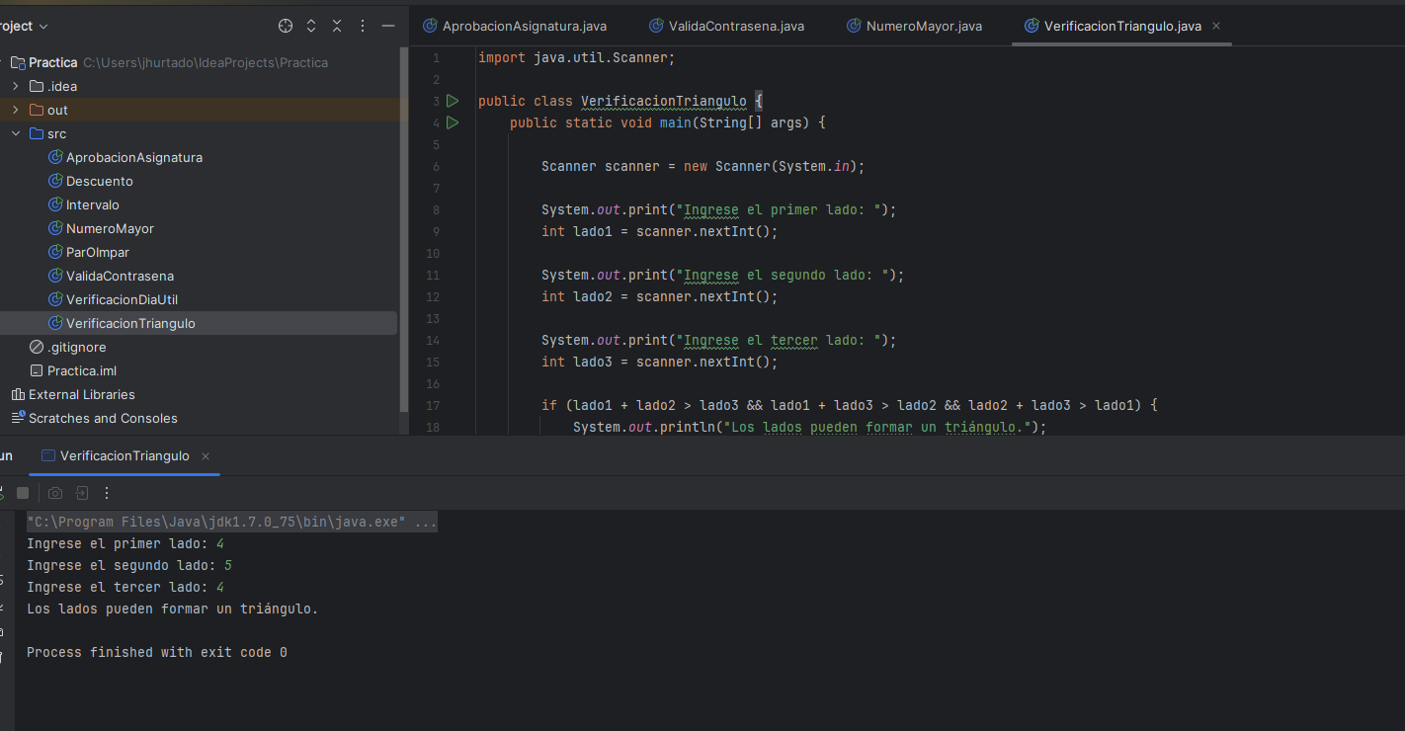
Task: Click the java.exe command line in console
Action: (232, 522)
